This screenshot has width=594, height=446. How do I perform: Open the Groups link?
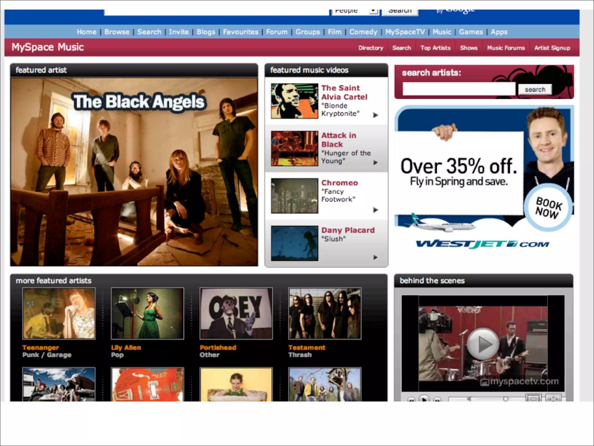[307, 32]
